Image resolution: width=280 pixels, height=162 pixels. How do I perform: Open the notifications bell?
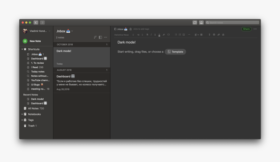point(201,23)
